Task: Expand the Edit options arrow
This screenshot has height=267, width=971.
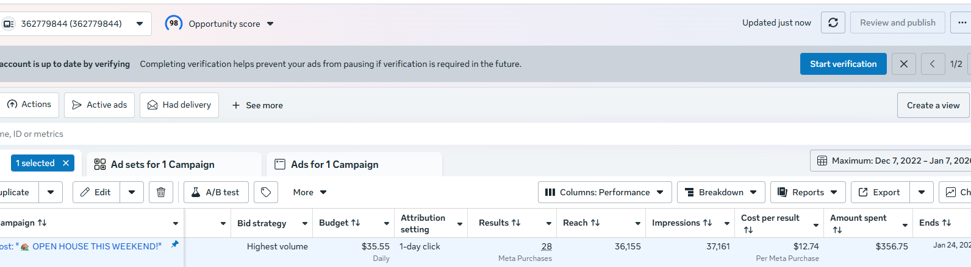Action: point(132,192)
